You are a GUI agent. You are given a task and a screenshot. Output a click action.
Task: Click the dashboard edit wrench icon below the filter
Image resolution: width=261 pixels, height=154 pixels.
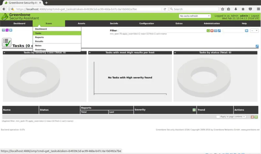pyautogui.click(x=257, y=46)
